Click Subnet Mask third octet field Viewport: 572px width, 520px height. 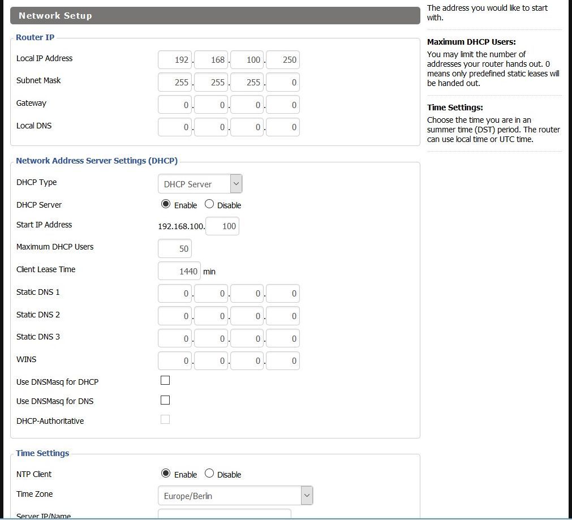pyautogui.click(x=247, y=83)
